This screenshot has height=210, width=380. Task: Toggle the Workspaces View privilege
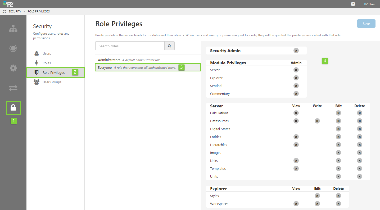coord(296,204)
